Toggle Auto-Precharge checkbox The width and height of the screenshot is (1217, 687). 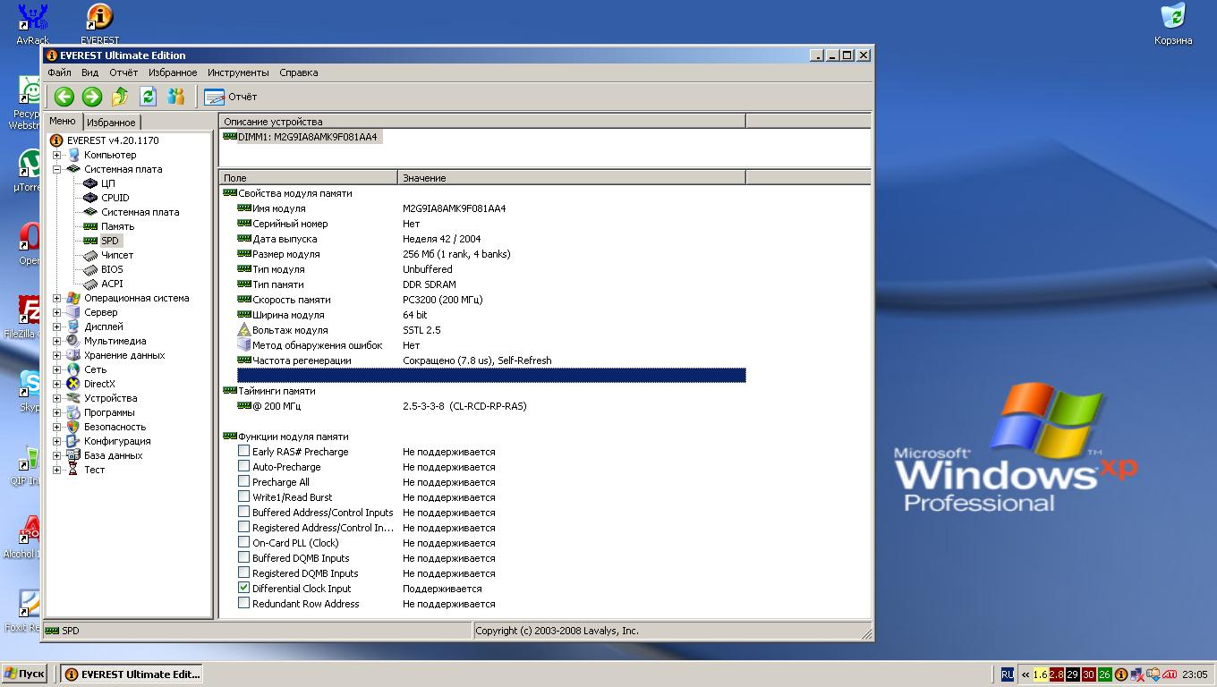pos(243,467)
